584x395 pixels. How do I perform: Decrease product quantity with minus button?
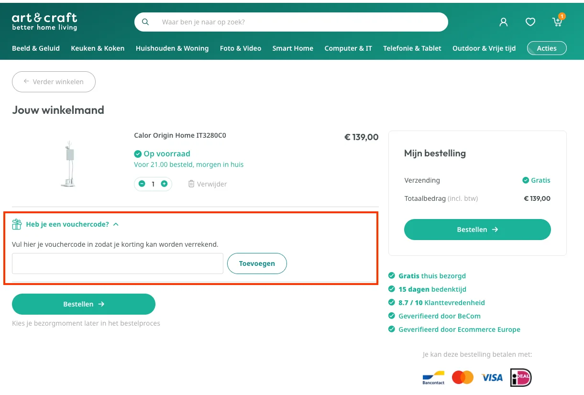(x=142, y=184)
